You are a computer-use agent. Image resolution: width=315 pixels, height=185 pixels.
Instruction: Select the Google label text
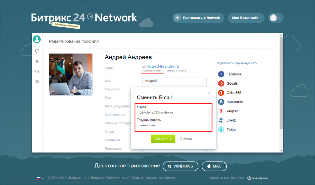coord(232,83)
